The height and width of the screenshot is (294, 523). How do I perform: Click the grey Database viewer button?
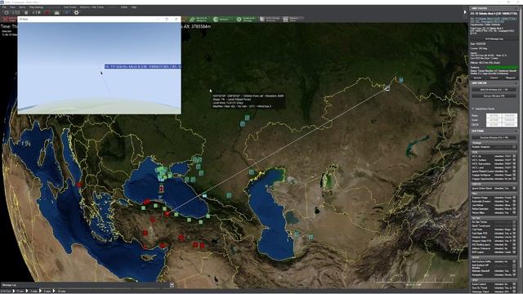[x=293, y=20]
